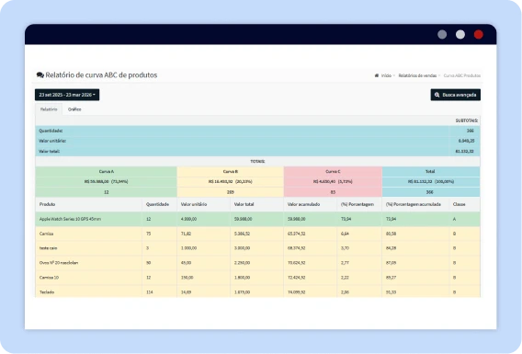
Task: Click the magnifier icon in Busca avançada
Action: 437,95
